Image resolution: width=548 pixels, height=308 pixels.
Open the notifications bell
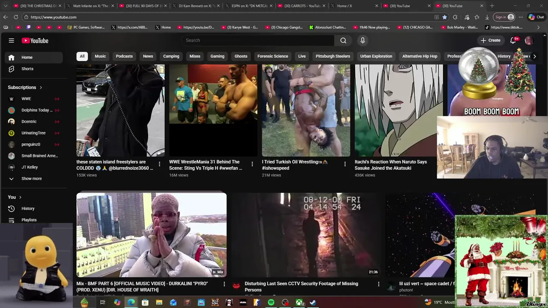(513, 40)
